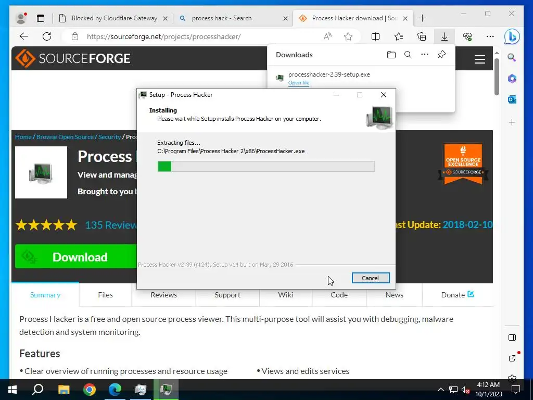This screenshot has height=400, width=533.
Task: Switch to Blocked by Cloudflare Gateway tab
Action: (x=114, y=18)
